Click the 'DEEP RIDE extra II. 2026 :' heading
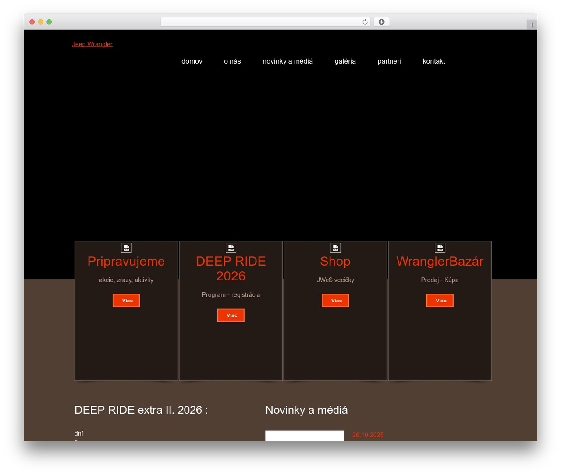 tap(141, 410)
